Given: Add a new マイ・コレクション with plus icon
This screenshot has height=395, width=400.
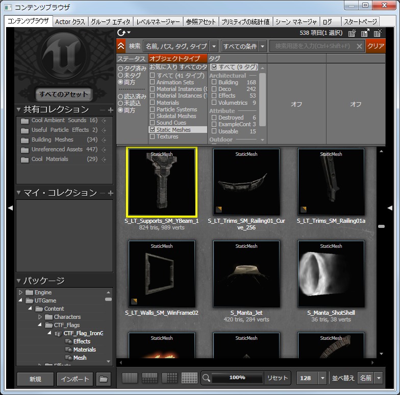Looking at the screenshot, I should (x=111, y=193).
